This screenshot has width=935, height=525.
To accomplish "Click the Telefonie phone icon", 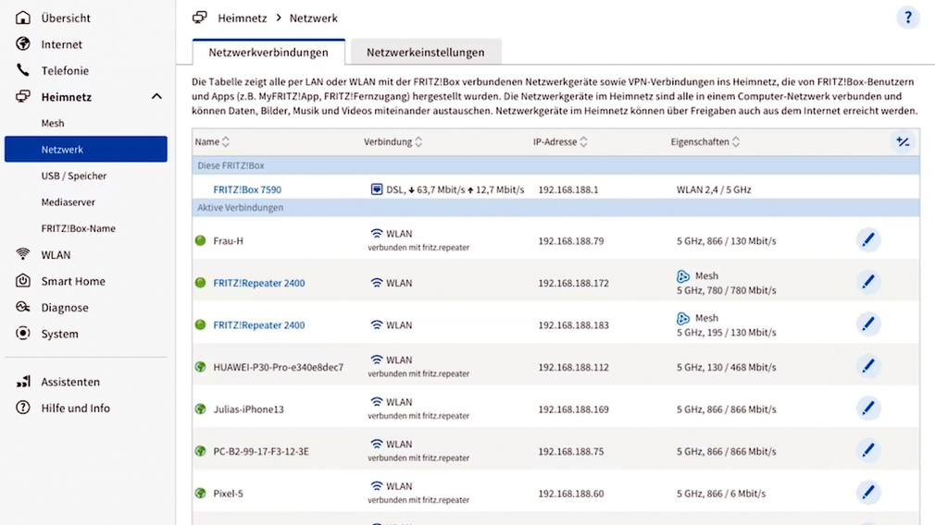I will tap(22, 70).
